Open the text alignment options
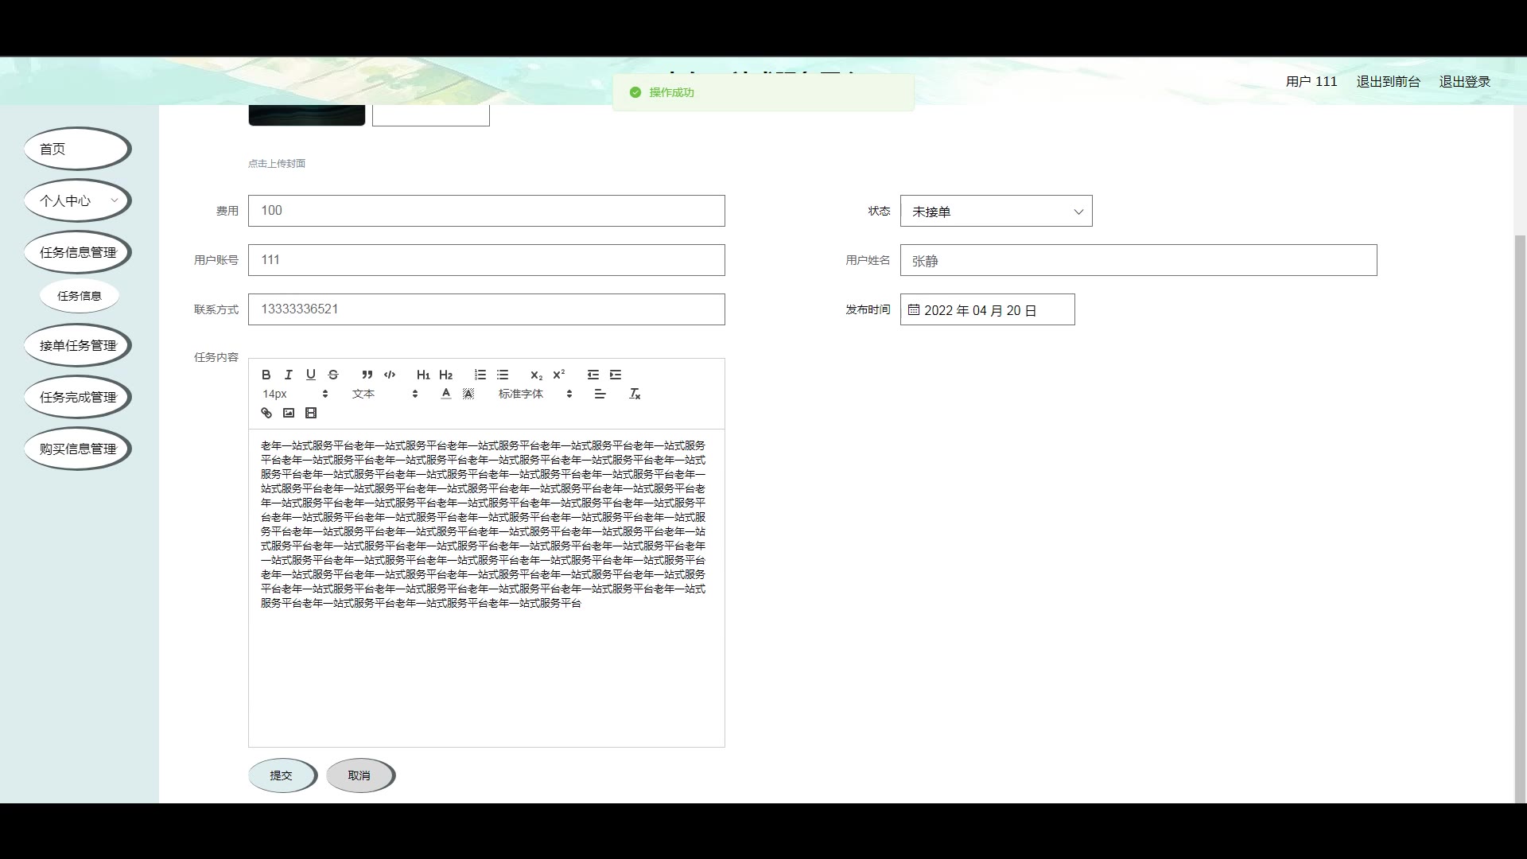The image size is (1527, 859). tap(600, 394)
